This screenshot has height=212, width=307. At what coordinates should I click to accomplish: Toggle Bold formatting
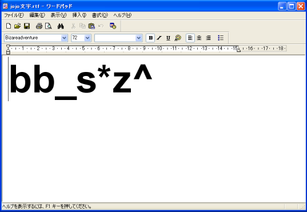tap(150, 38)
